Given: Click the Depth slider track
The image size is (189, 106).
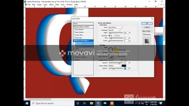Looking at the screenshot, I should 116,33.
